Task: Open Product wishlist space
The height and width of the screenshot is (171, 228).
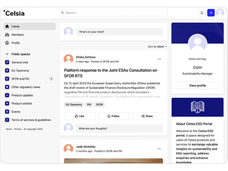Action: 30,104
